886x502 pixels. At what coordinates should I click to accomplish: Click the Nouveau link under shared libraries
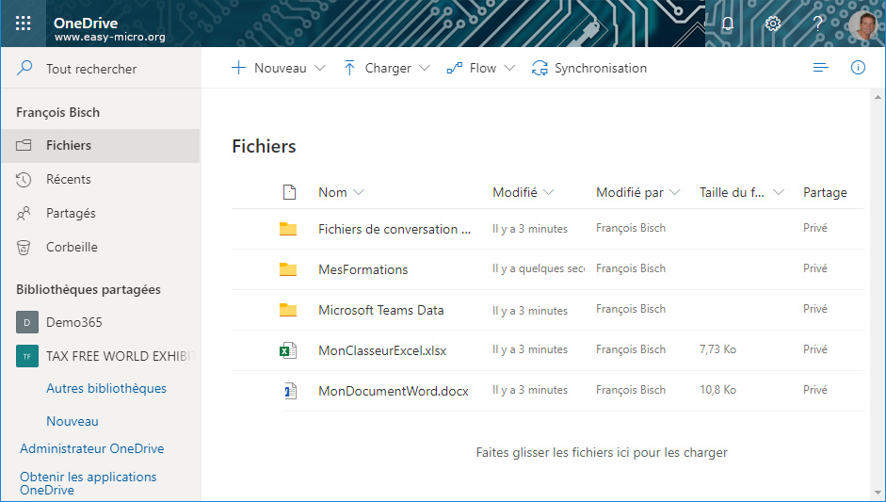tap(72, 421)
